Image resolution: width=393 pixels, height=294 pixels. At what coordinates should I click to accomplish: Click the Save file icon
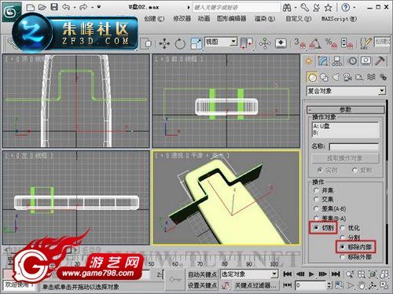(x=54, y=7)
